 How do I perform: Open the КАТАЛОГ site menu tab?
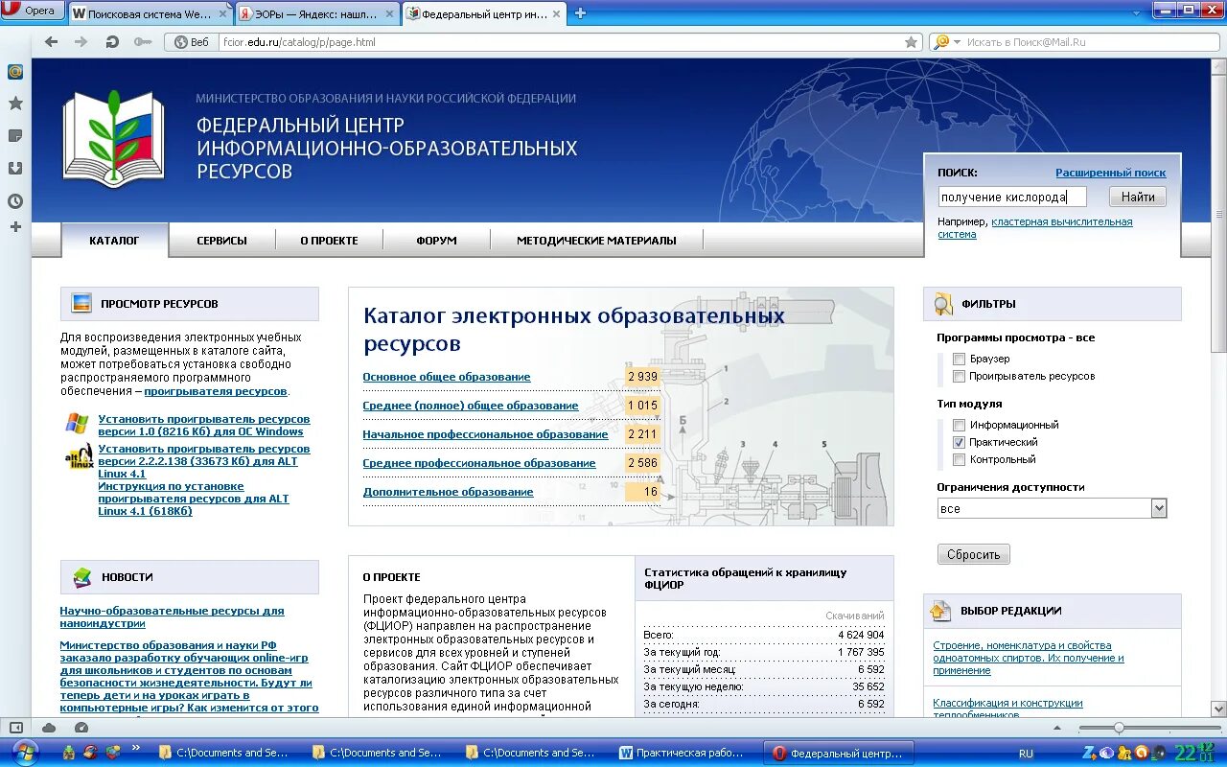(x=114, y=241)
